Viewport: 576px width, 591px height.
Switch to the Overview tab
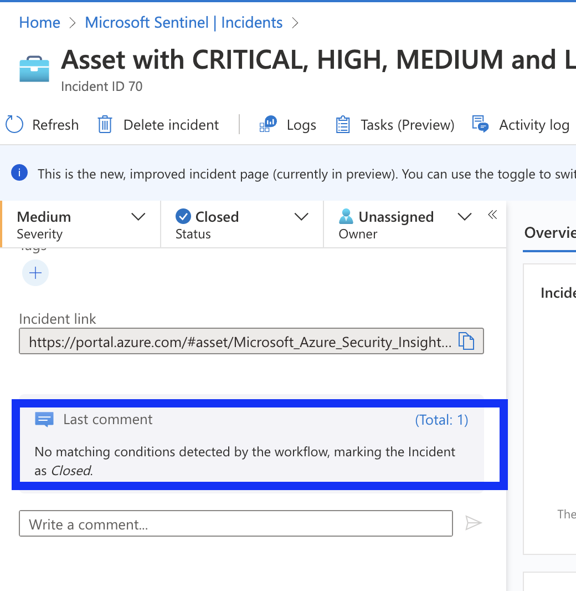click(x=550, y=232)
